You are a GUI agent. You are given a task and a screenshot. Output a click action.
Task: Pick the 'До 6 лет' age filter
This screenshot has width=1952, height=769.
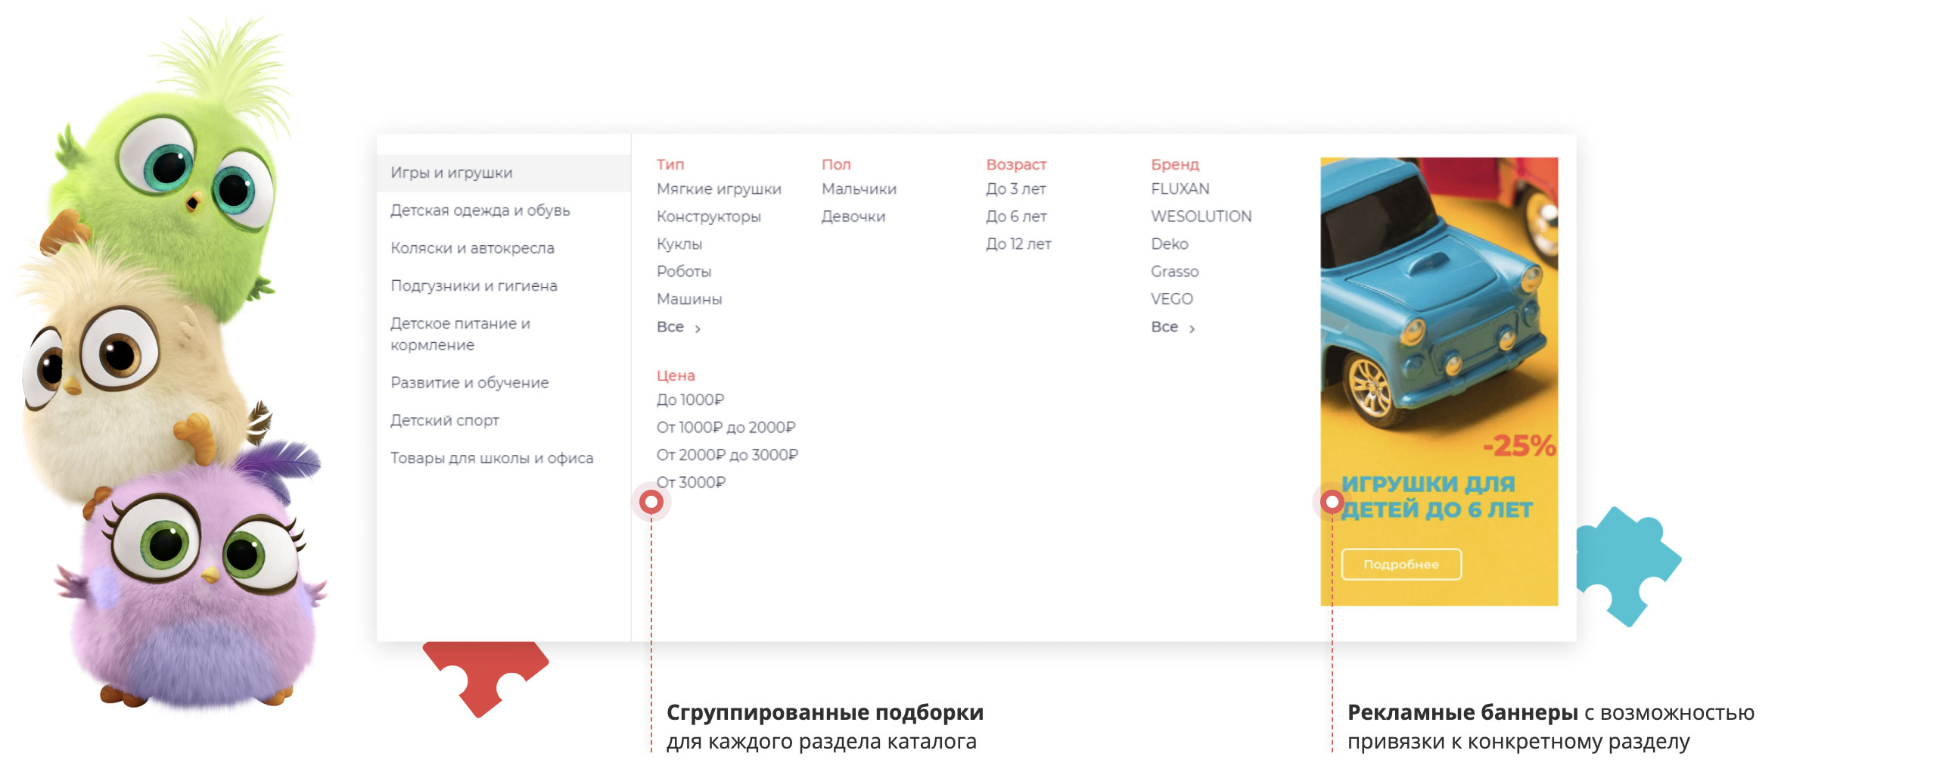1015,216
